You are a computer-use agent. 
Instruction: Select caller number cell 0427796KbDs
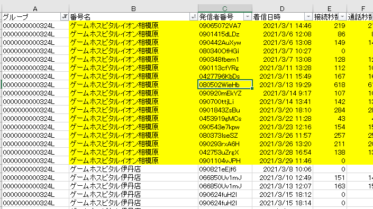click(x=225, y=76)
